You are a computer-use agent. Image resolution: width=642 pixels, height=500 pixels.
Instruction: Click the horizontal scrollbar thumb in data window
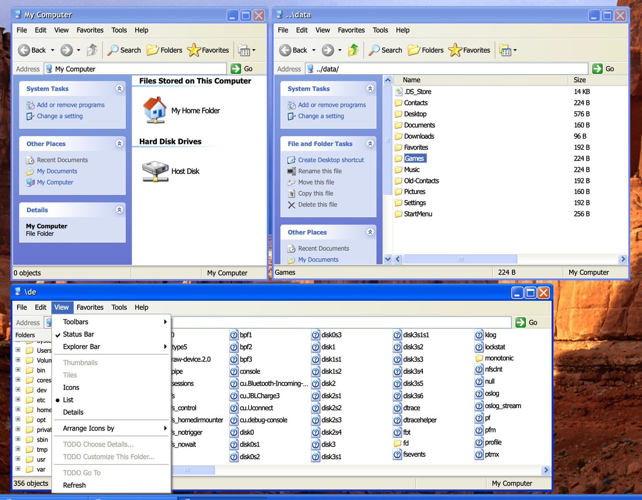click(x=461, y=259)
